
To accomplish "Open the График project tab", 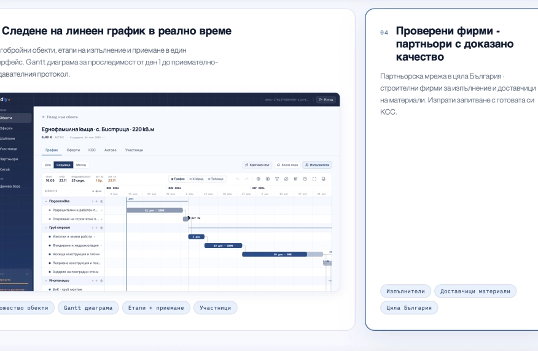I will click(52, 150).
